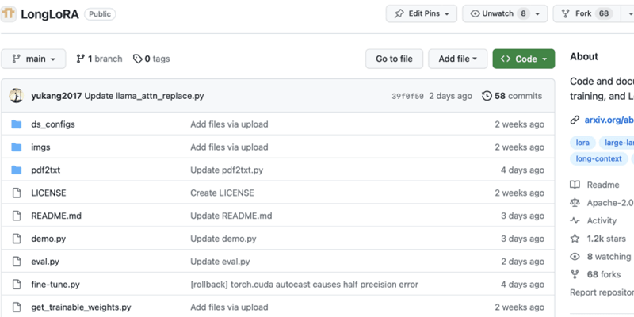Screen dimensions: 634x317
Task: Open the Create LICENSE commit message
Action: click(222, 193)
